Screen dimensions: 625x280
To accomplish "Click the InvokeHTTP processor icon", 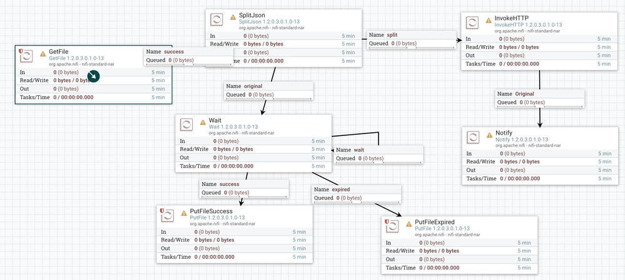I will [472, 22].
